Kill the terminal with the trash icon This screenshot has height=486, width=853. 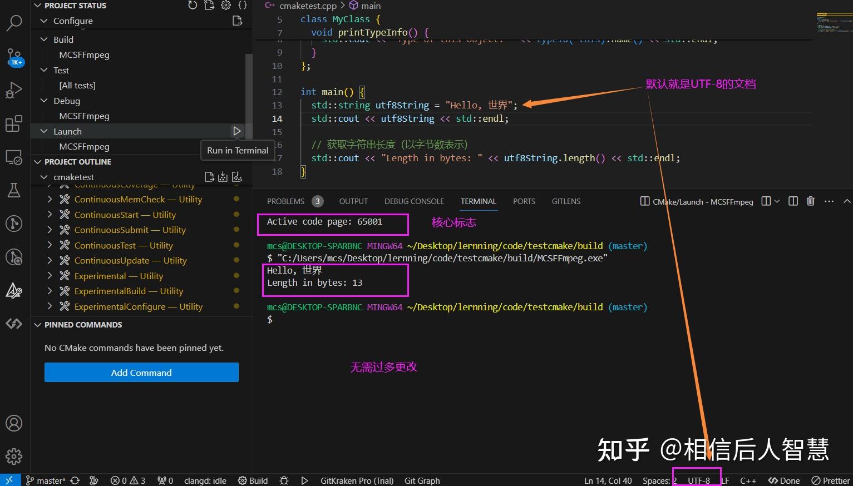coord(810,201)
